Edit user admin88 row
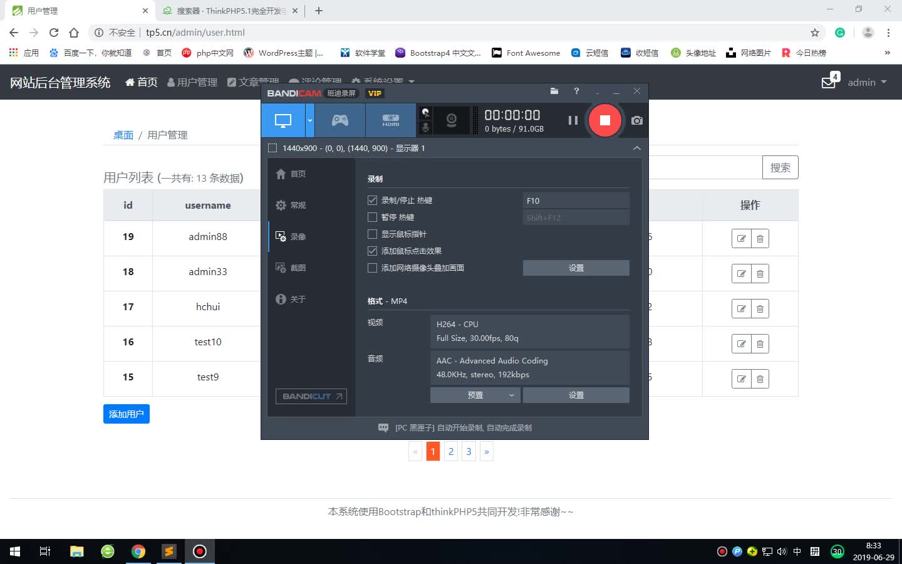This screenshot has height=564, width=902. tap(741, 239)
